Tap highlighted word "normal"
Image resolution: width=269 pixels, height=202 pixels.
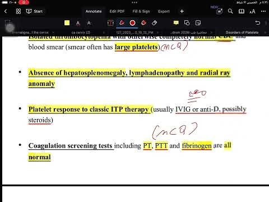[x=40, y=157]
